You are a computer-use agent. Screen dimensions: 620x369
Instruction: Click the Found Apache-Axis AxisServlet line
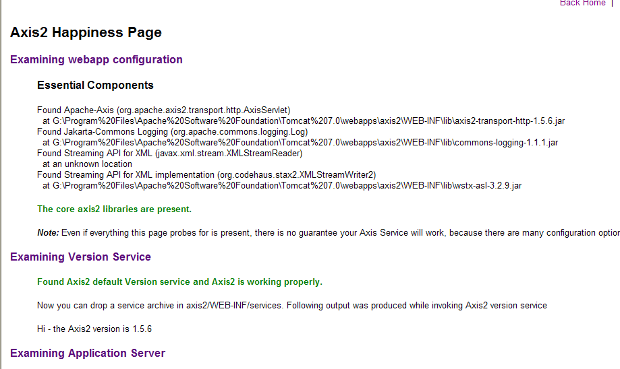tap(164, 110)
